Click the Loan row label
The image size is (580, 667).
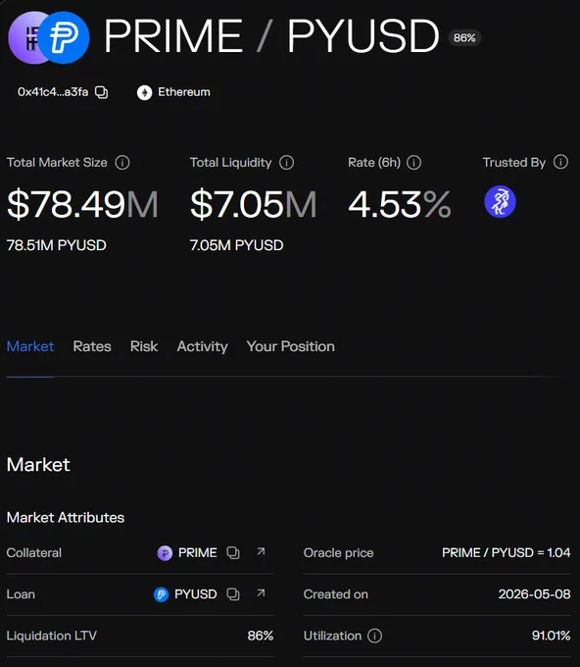tap(21, 594)
